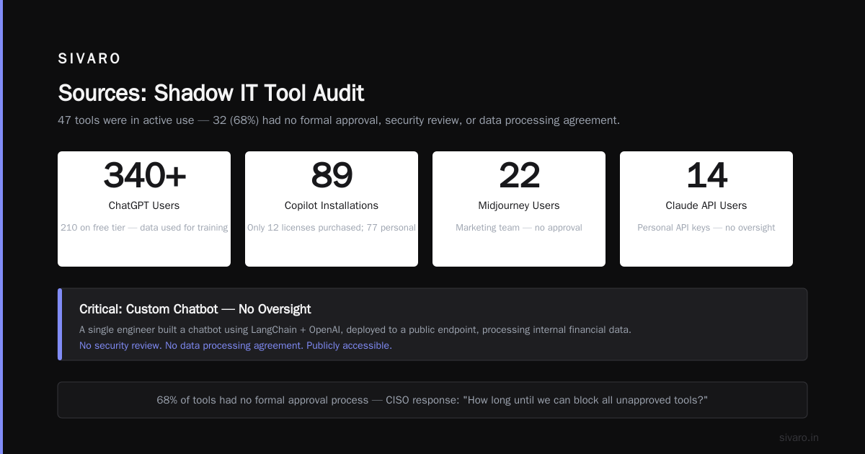Click the '340+' statistic

click(x=144, y=175)
